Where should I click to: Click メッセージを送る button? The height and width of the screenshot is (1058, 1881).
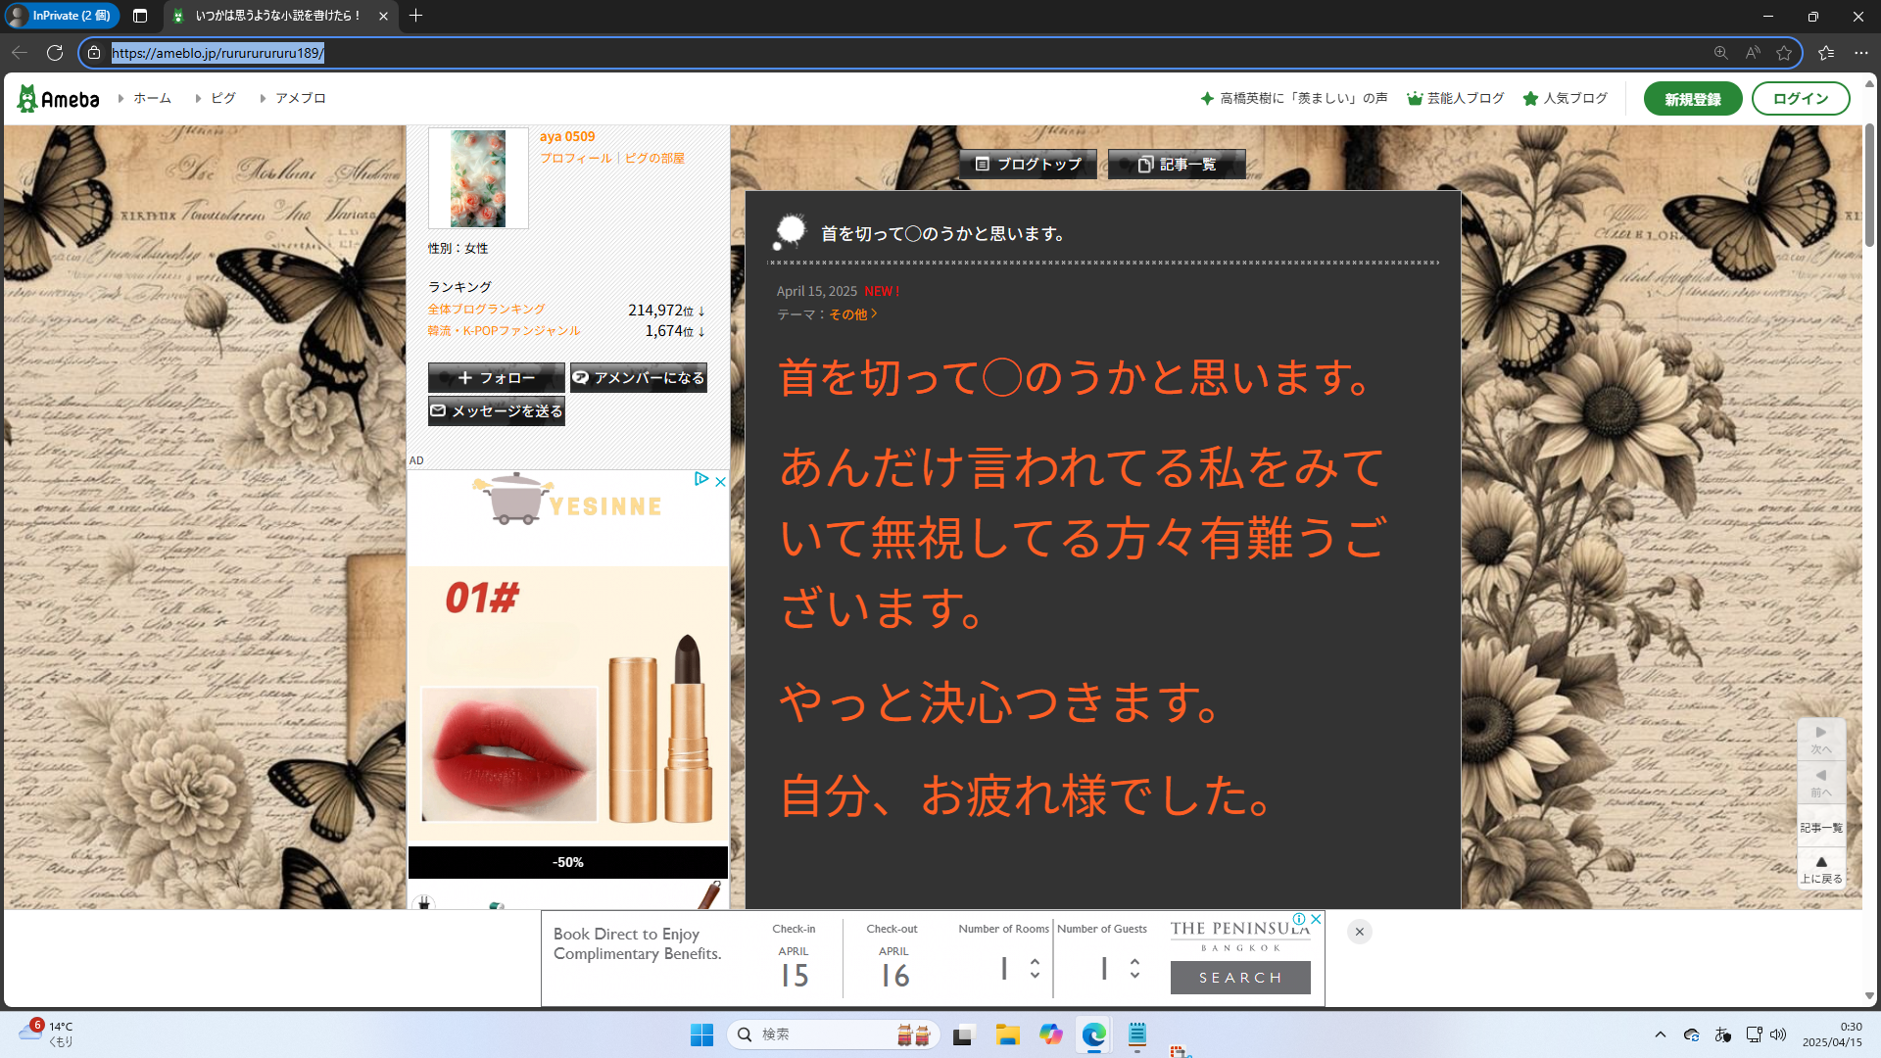point(496,411)
